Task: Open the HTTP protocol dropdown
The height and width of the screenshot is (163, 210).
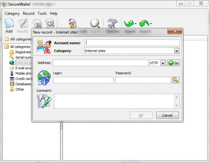Action: (x=163, y=63)
